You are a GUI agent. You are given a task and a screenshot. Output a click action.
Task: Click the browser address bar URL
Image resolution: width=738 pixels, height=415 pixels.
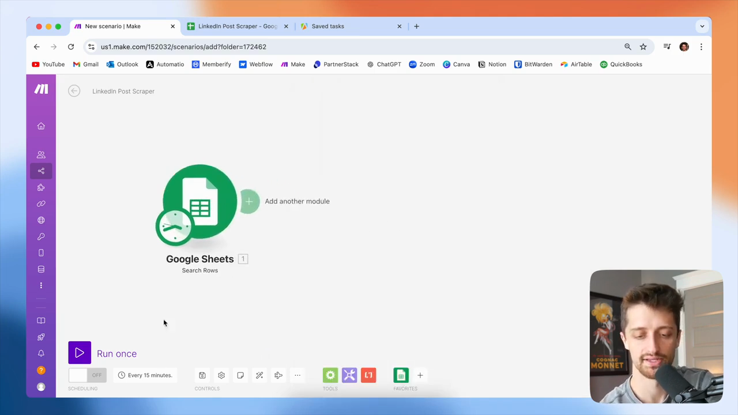[183, 47]
